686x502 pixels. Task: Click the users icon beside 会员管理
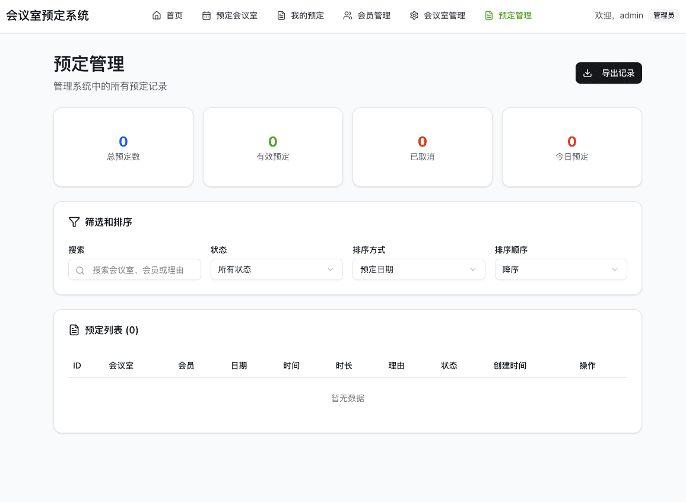[x=348, y=16]
